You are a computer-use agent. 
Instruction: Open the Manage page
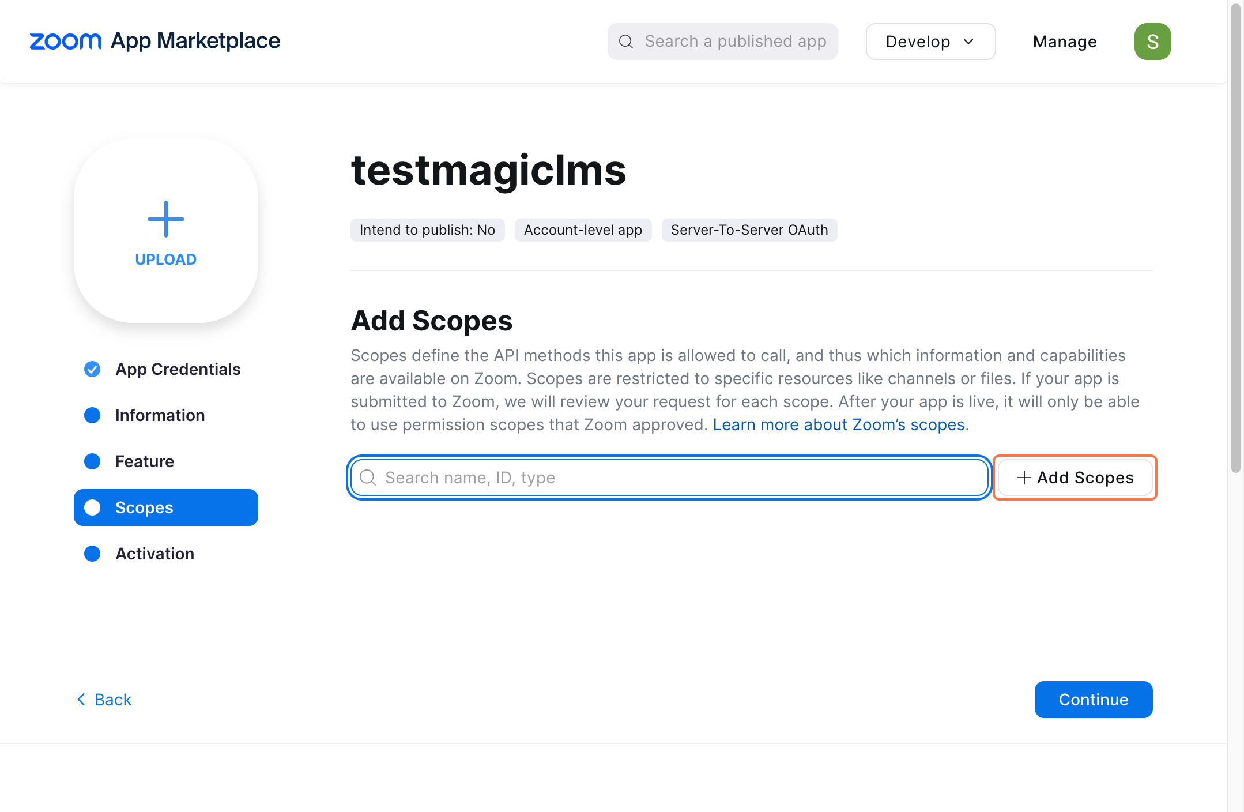point(1065,42)
